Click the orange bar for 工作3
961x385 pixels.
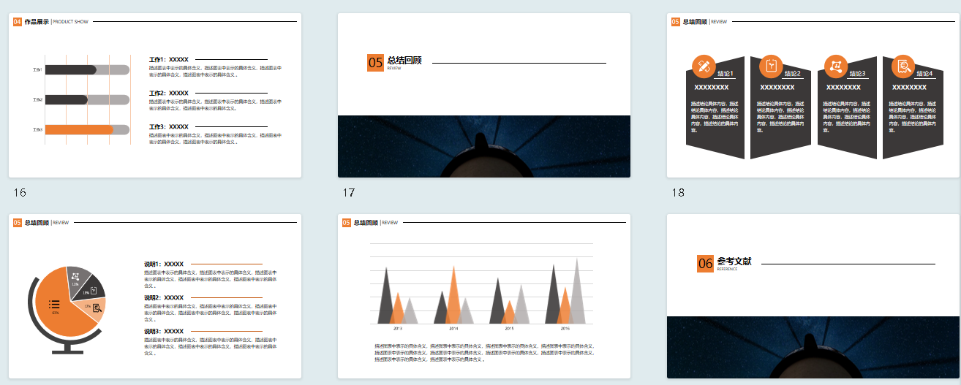[x=79, y=129]
